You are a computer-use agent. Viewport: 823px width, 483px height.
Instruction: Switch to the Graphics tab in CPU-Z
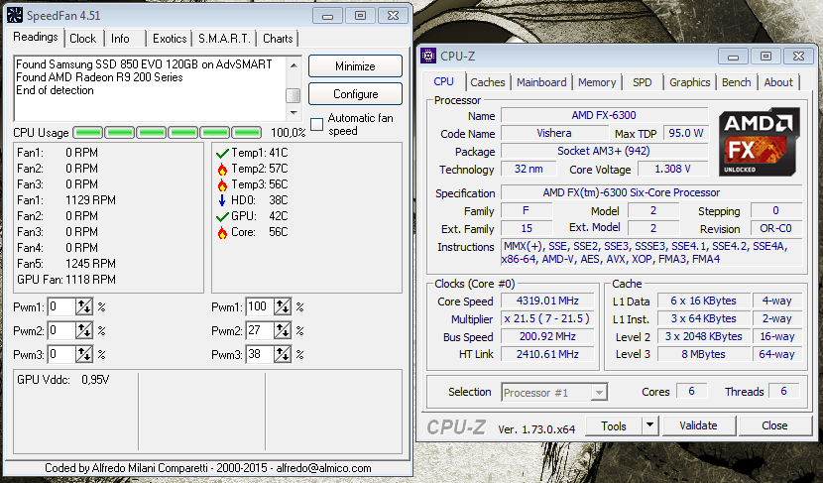pyautogui.click(x=690, y=82)
